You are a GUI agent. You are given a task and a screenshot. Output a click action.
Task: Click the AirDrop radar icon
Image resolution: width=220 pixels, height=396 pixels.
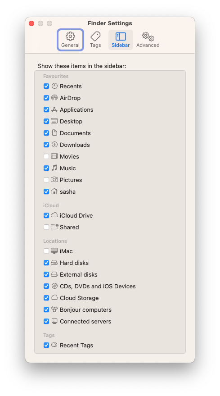(54, 98)
